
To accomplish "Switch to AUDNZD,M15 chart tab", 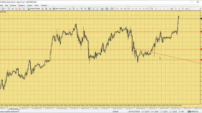I will click(37, 109).
